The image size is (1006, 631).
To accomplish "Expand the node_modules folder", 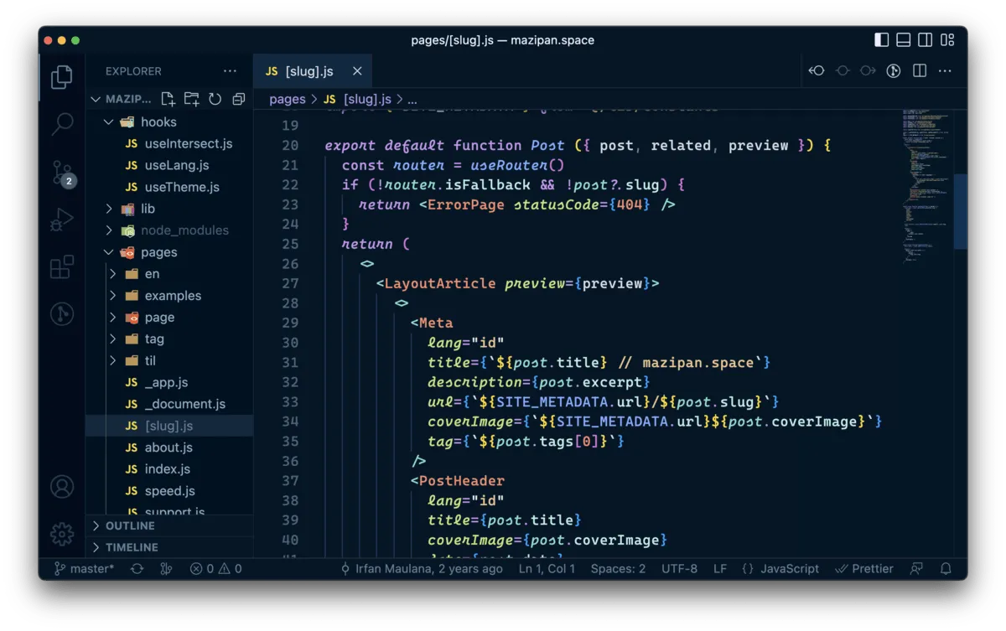I will tap(186, 230).
